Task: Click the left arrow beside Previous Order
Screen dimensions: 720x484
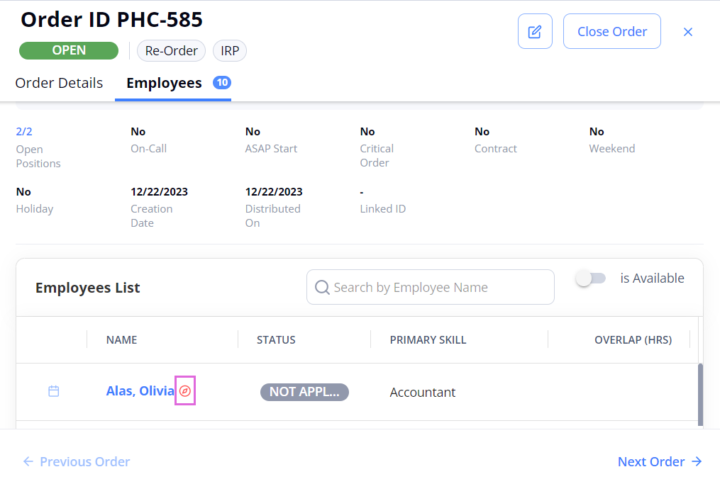Action: (x=28, y=461)
